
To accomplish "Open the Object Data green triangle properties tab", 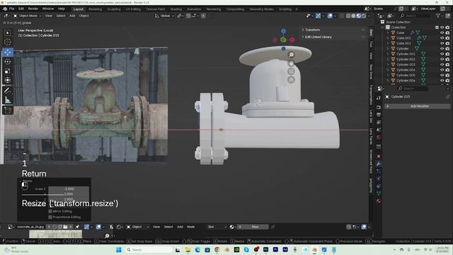I will (x=379, y=193).
